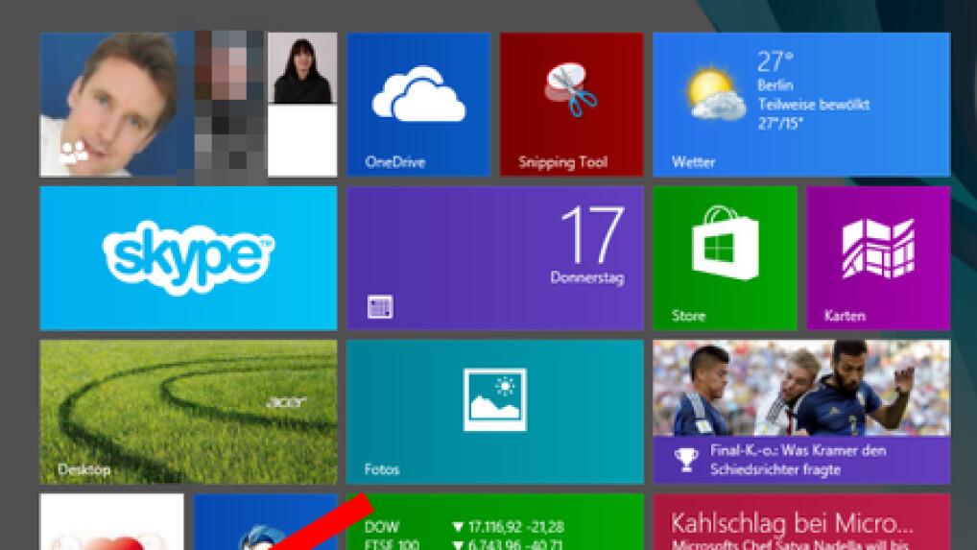Open the Karten maps tile

pos(878,258)
